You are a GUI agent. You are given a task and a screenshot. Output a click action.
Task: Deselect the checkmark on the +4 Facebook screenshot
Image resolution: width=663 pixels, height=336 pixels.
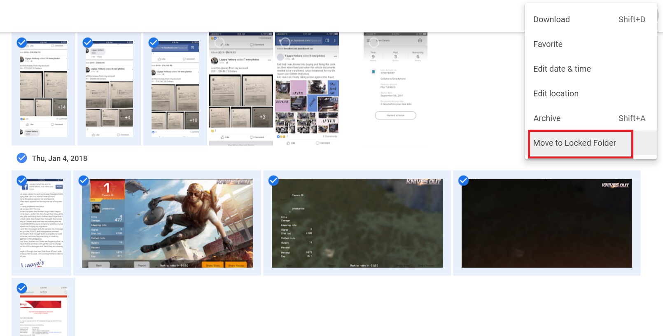(x=88, y=42)
